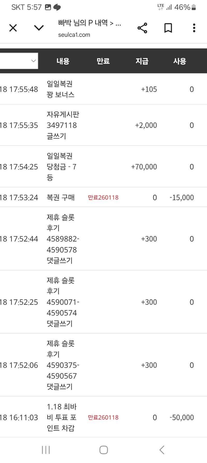
Task: Click the 사용 column header
Action: tap(180, 61)
